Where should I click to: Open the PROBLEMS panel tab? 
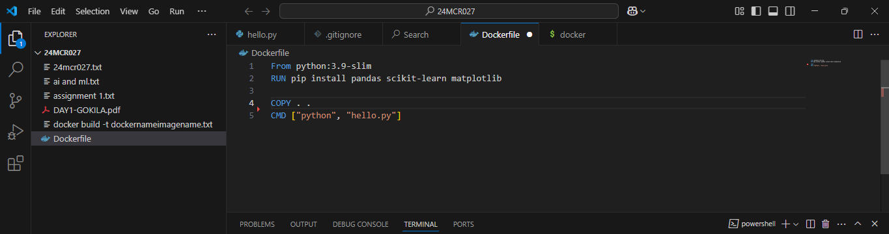(257, 224)
